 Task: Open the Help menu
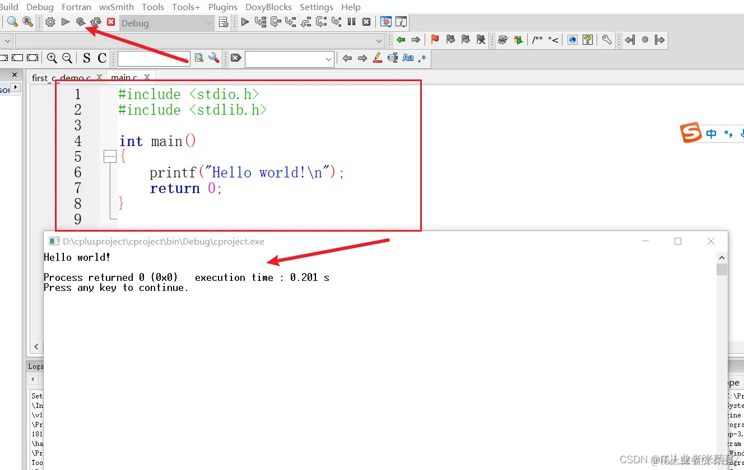point(351,7)
